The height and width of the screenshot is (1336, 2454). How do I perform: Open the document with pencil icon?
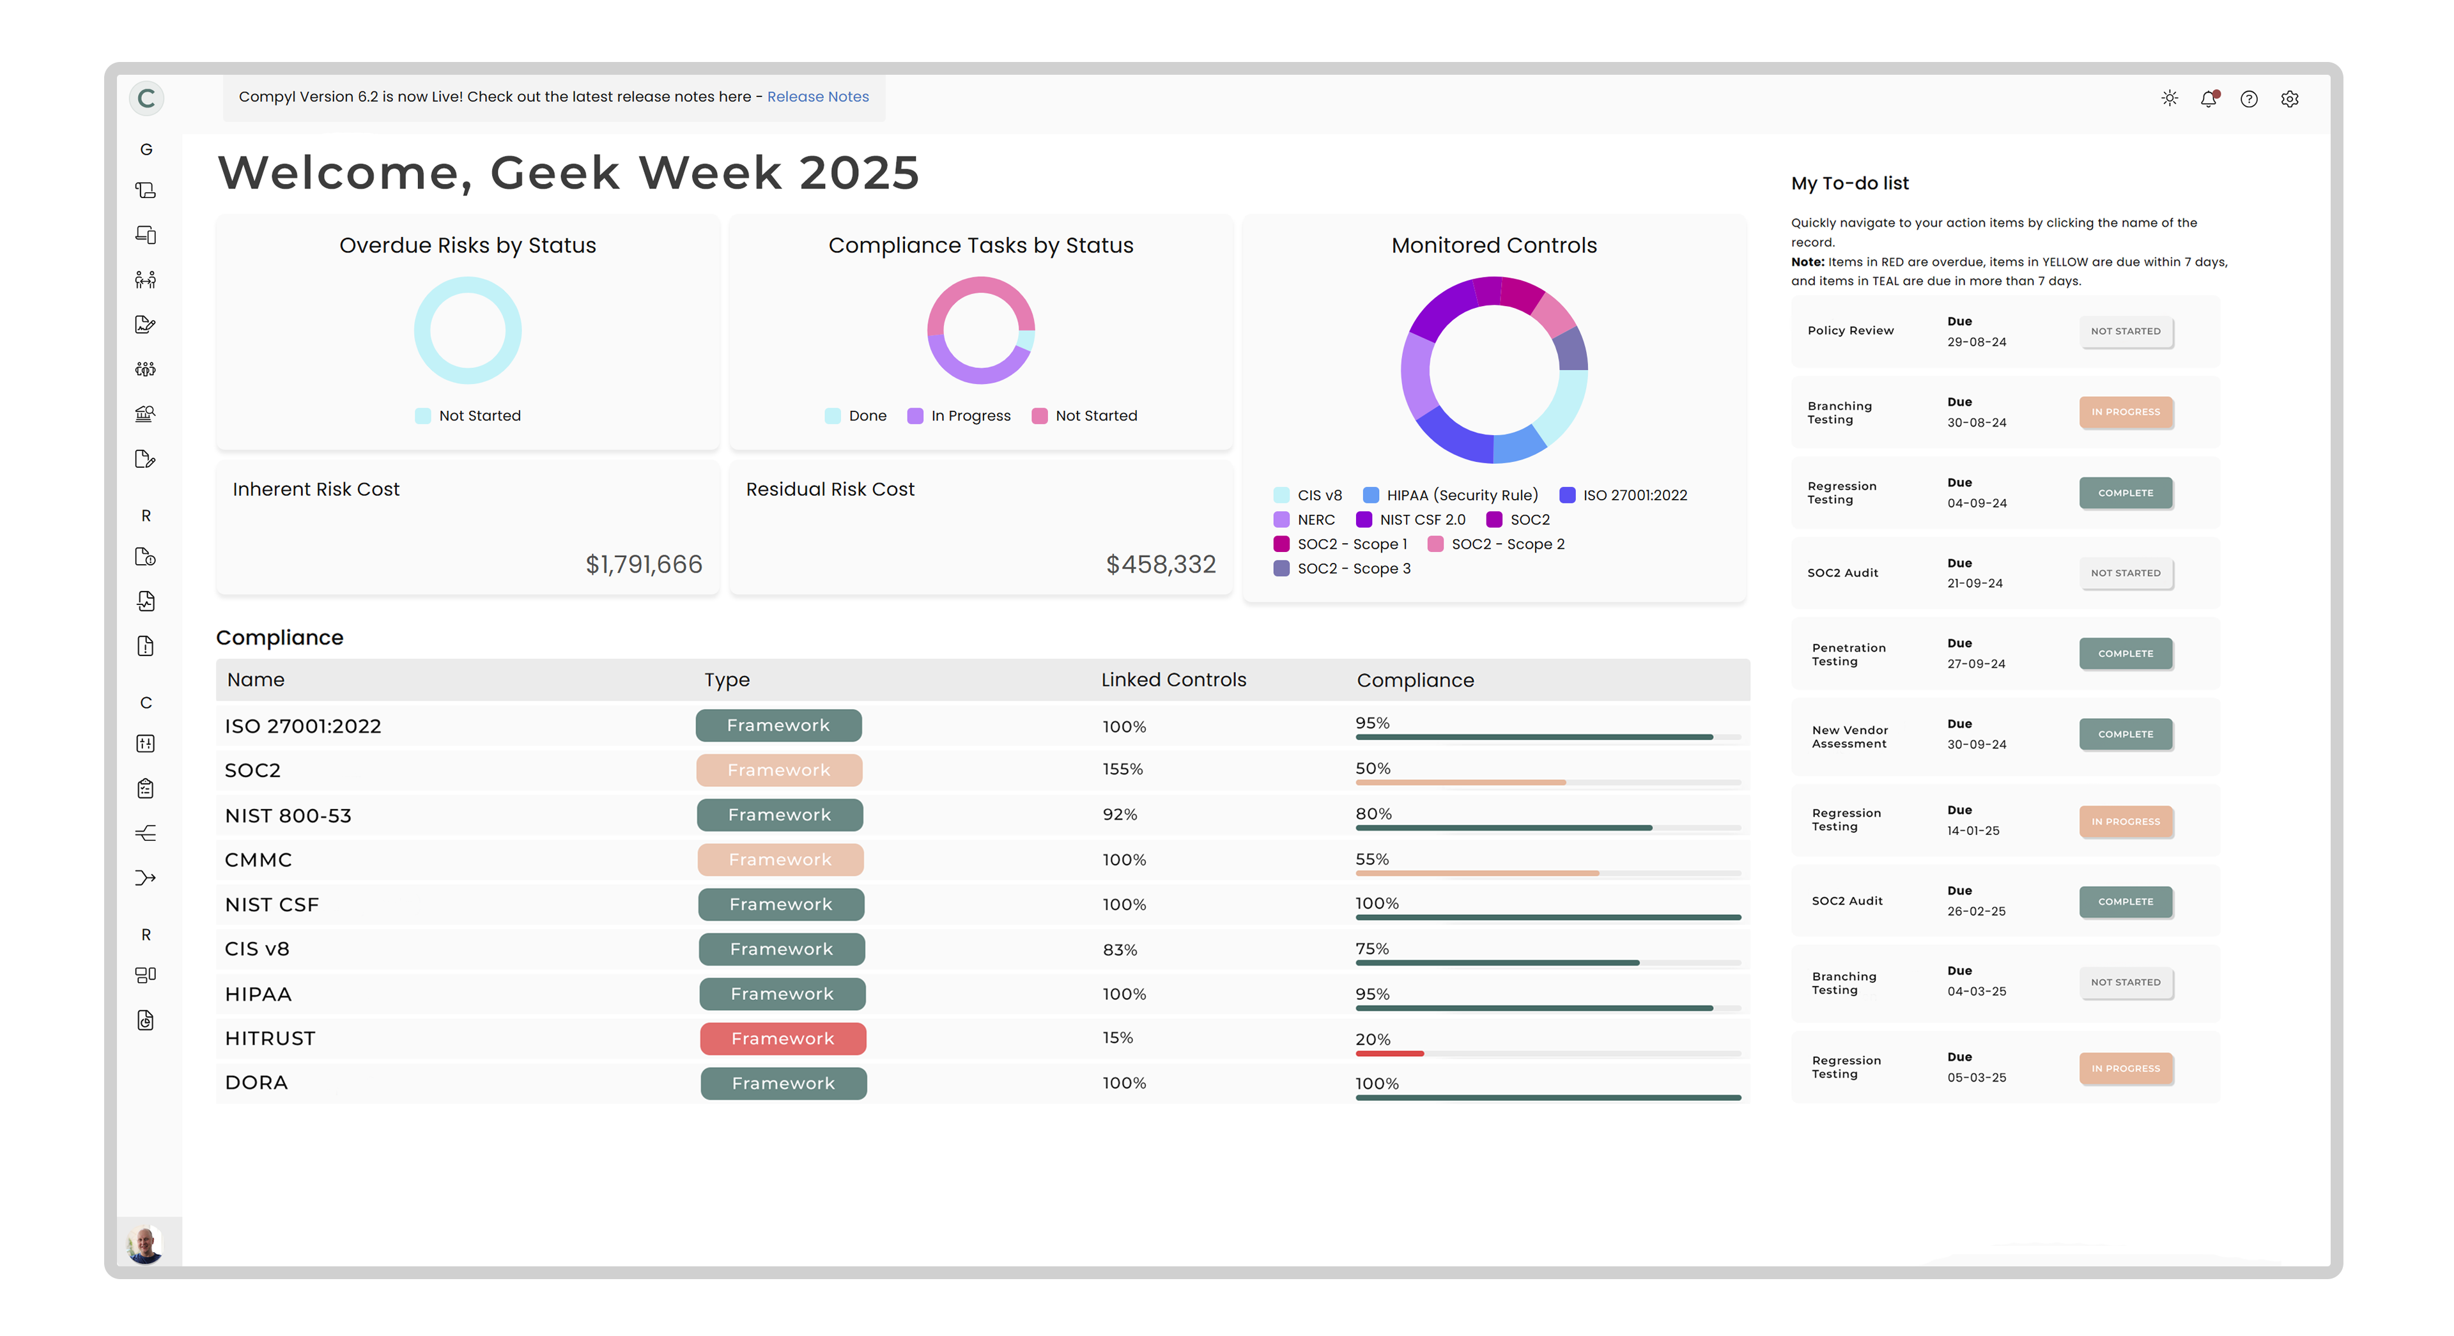146,459
